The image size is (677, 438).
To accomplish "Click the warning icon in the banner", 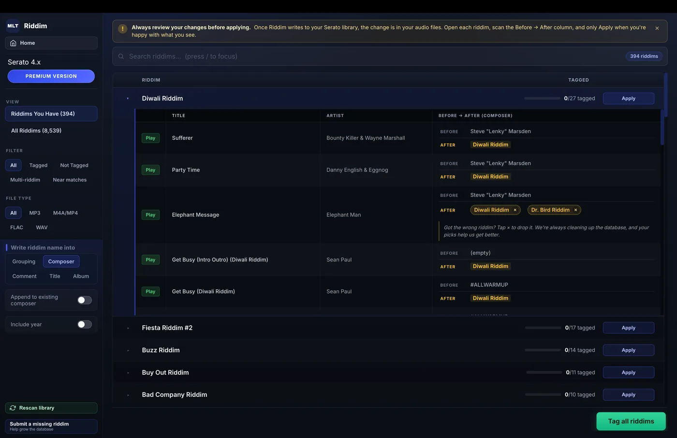I will 123,29.
